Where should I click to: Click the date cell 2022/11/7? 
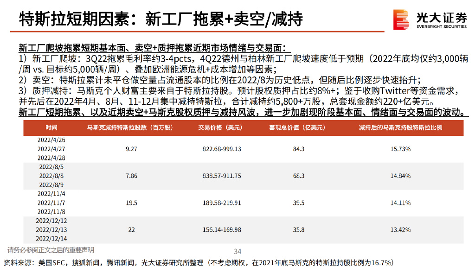point(51,203)
